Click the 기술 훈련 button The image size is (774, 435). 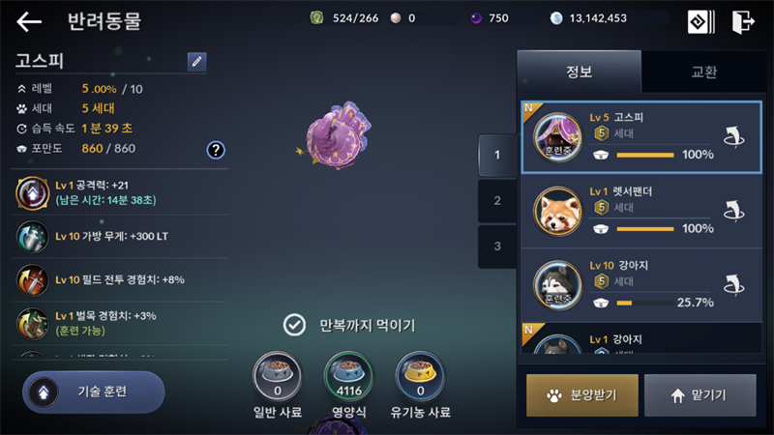[x=94, y=392]
